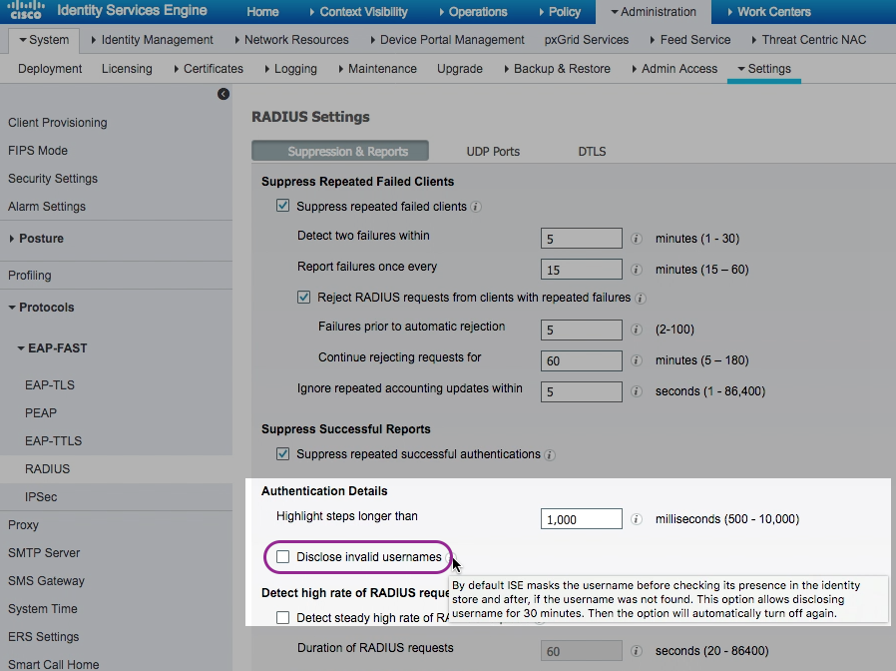Click the Highlight steps longer than field
Image resolution: width=896 pixels, height=671 pixels.
click(581, 519)
